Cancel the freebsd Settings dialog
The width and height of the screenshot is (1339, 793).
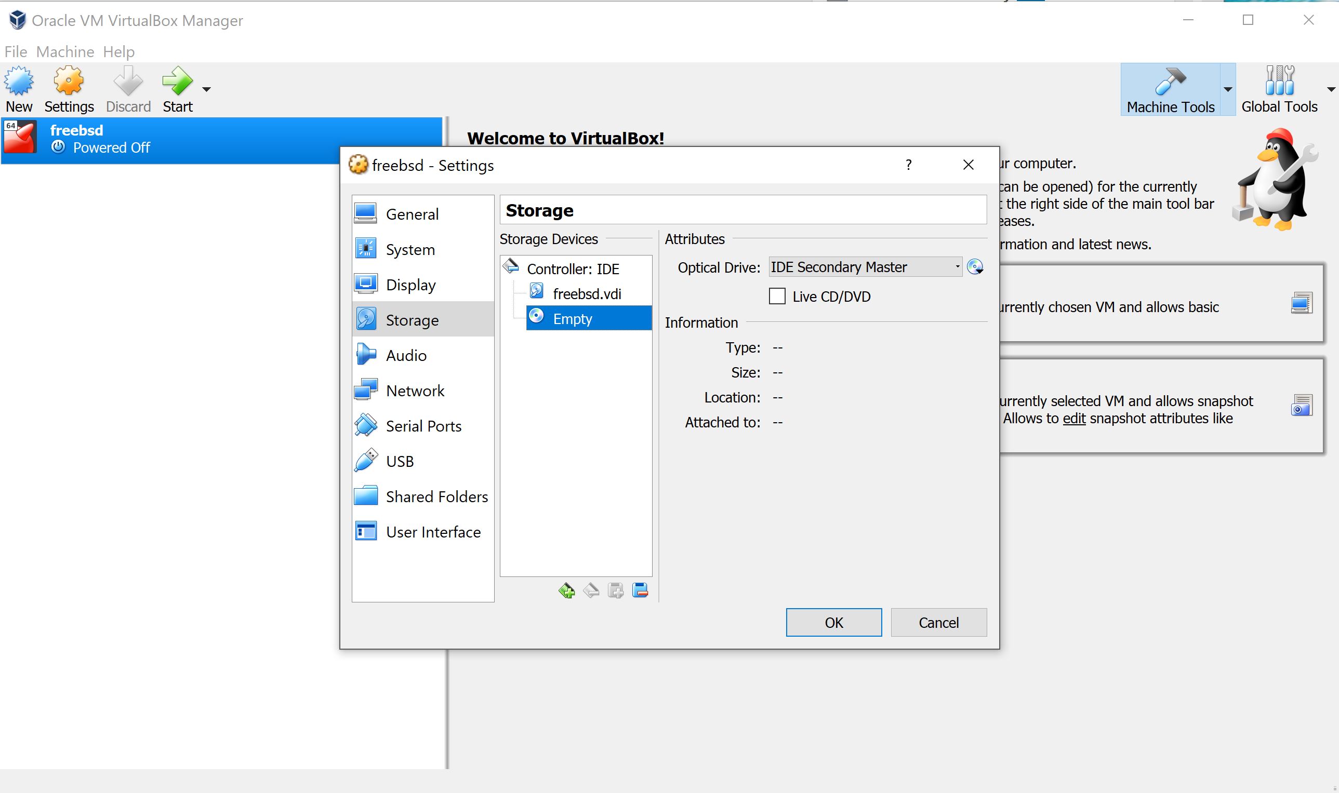(938, 623)
